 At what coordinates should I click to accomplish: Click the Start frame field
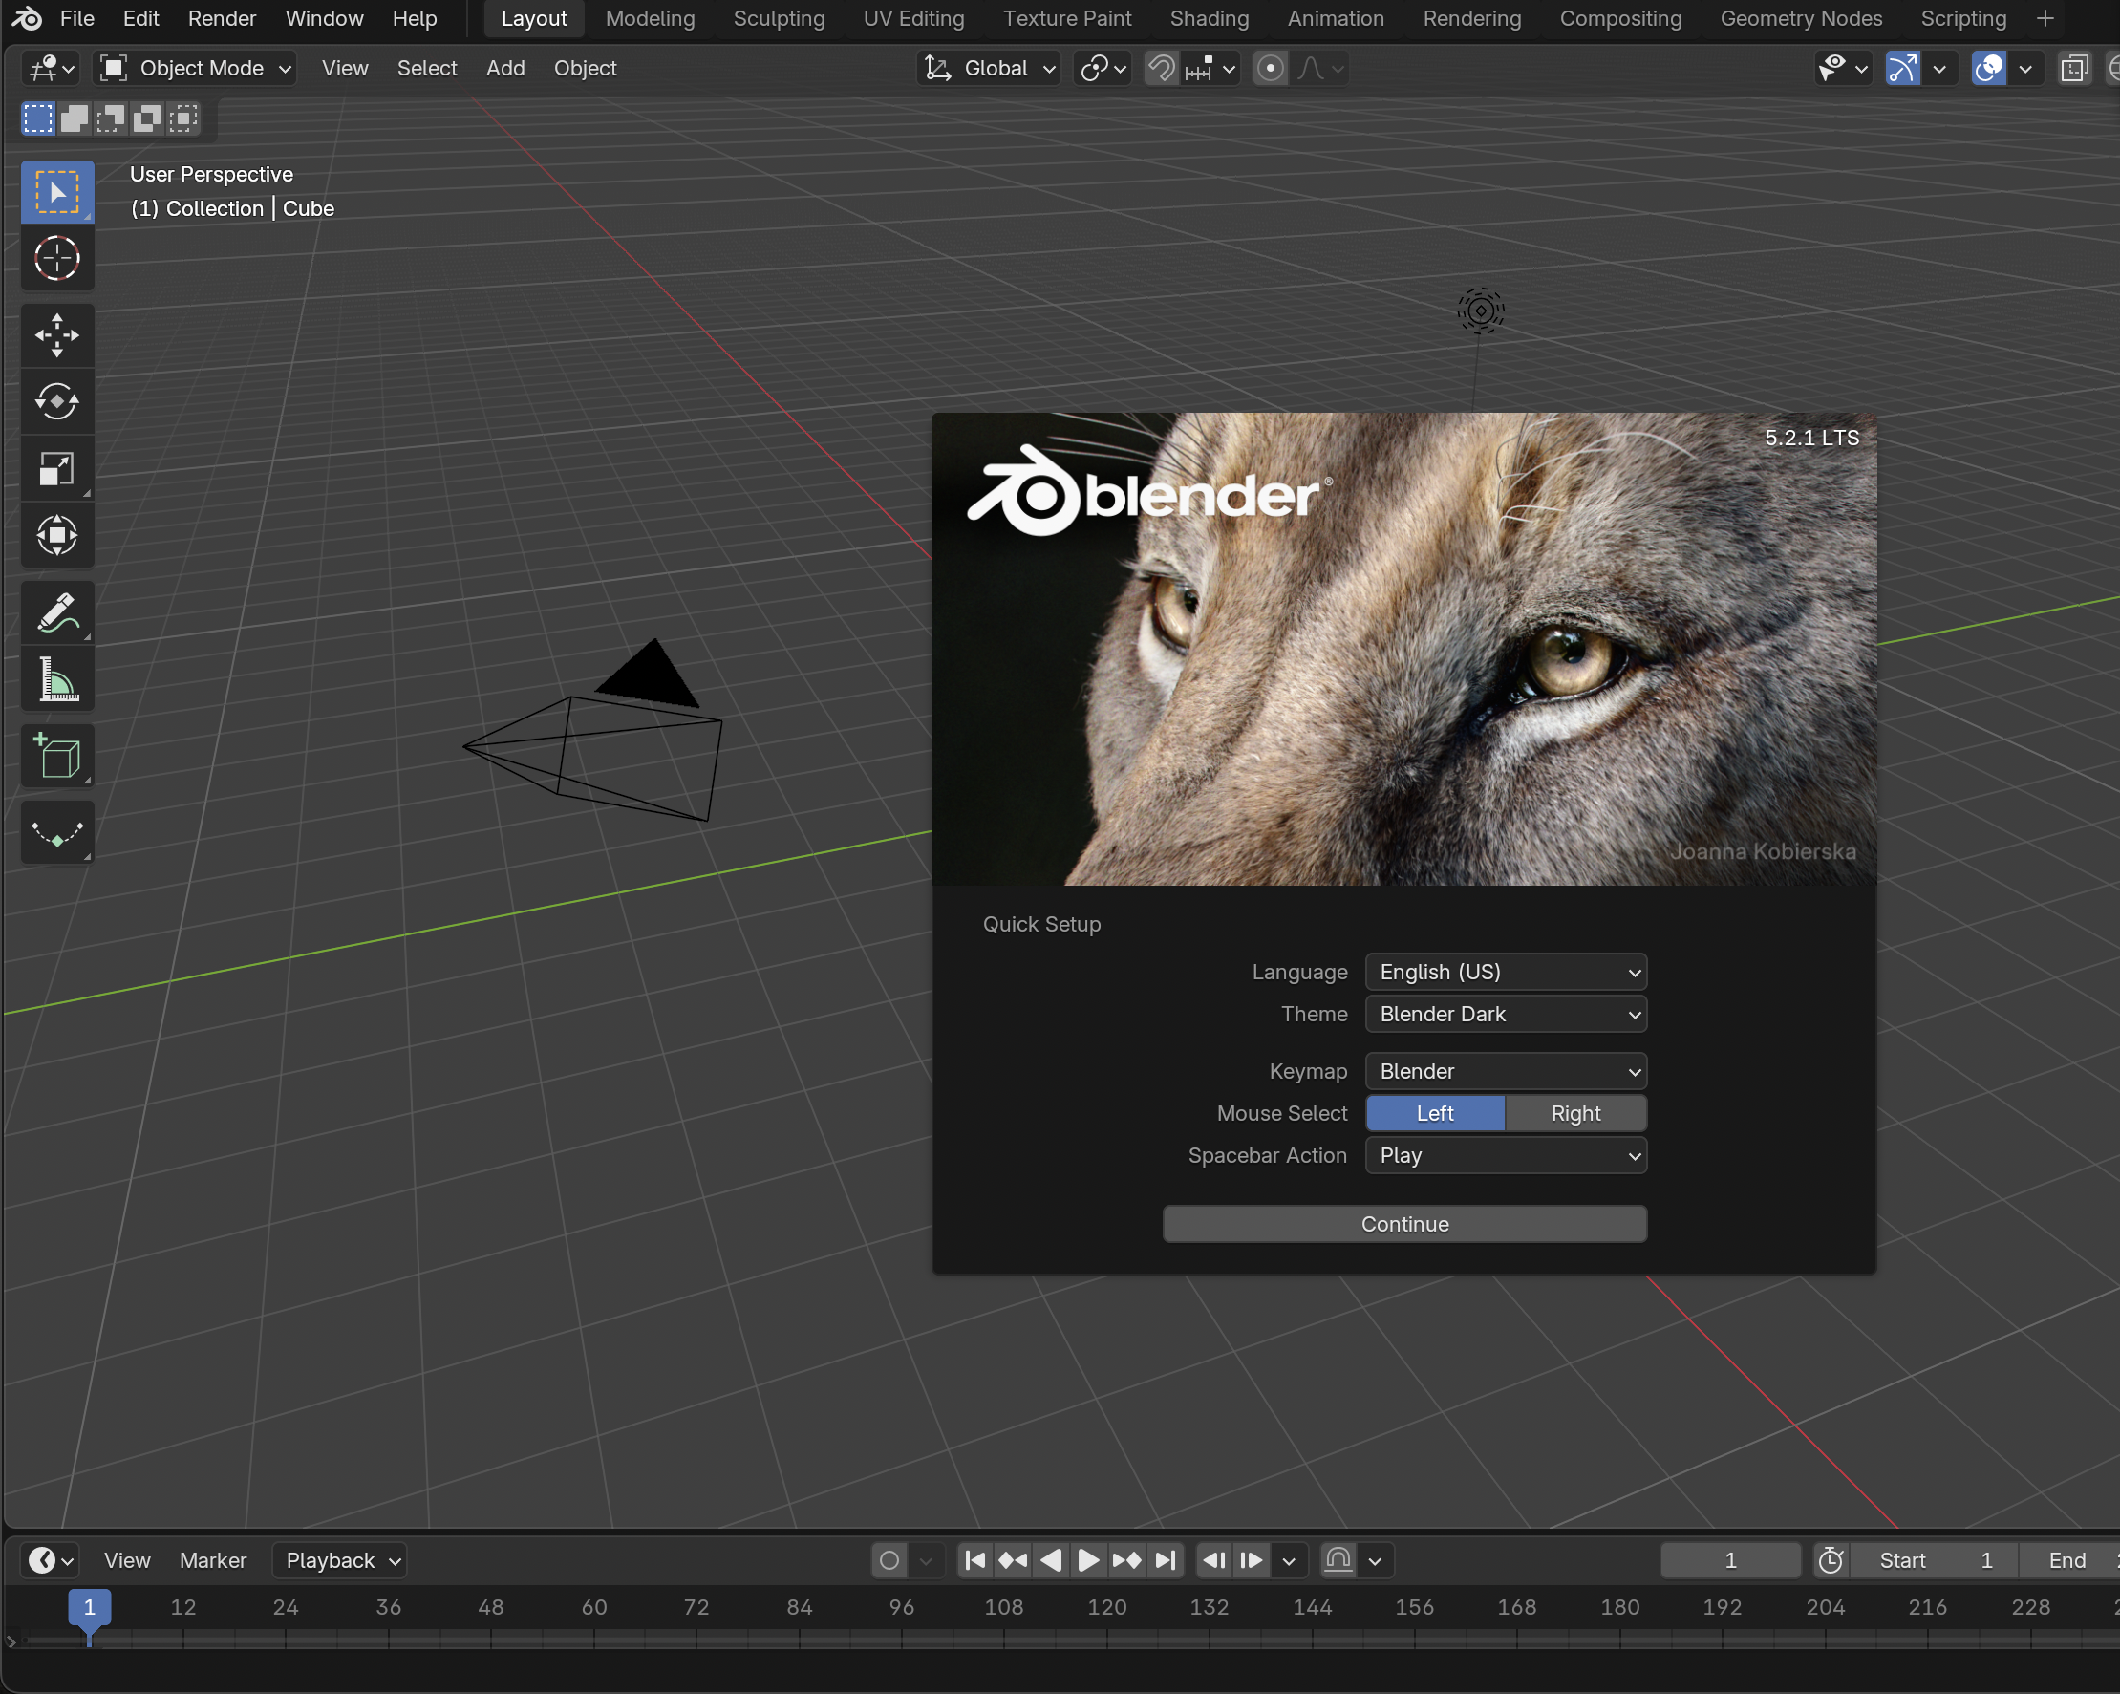coord(1934,1560)
